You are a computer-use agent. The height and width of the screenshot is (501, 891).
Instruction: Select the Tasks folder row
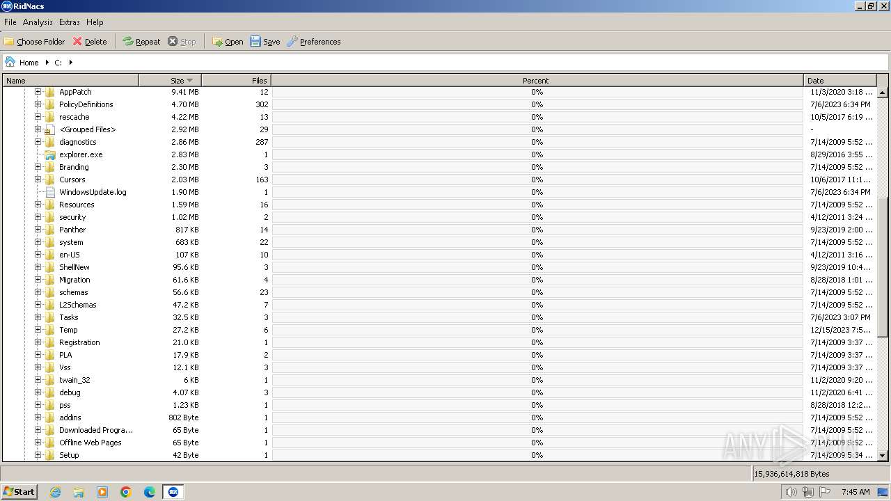coord(439,317)
